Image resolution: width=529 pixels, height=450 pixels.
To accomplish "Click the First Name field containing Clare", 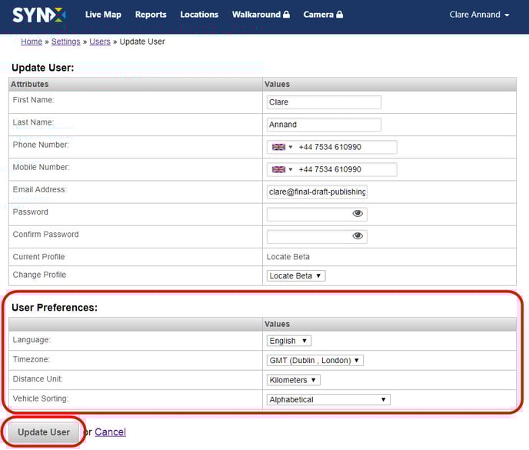I will [324, 102].
